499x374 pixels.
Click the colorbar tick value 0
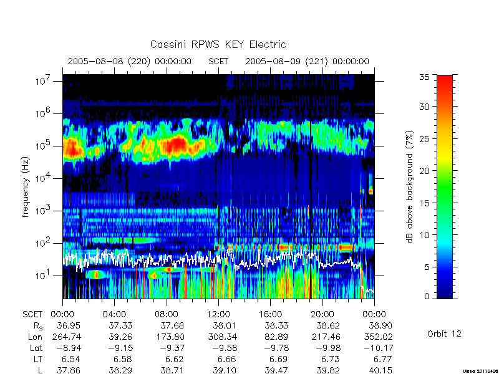tap(427, 296)
